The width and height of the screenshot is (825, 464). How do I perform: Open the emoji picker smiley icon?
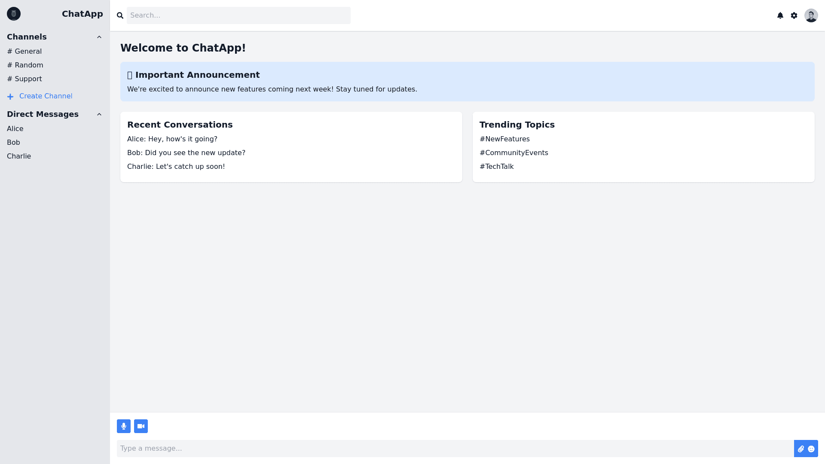811,449
